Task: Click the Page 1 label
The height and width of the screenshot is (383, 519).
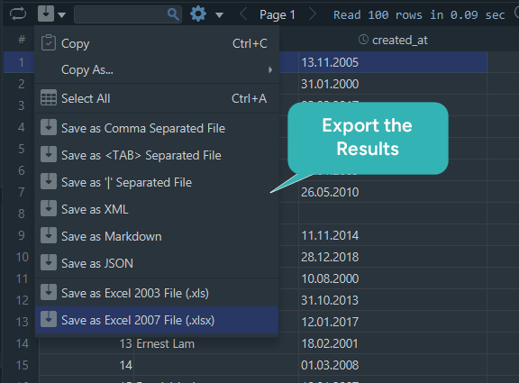Action: [278, 15]
